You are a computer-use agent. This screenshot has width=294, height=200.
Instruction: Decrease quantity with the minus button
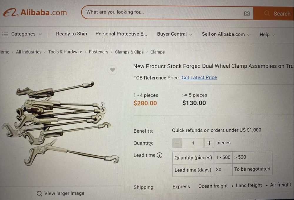click(177, 143)
